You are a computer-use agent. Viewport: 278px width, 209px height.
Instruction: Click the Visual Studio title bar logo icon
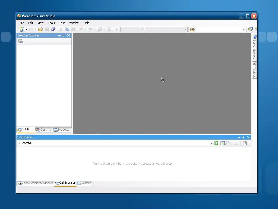tap(19, 16)
